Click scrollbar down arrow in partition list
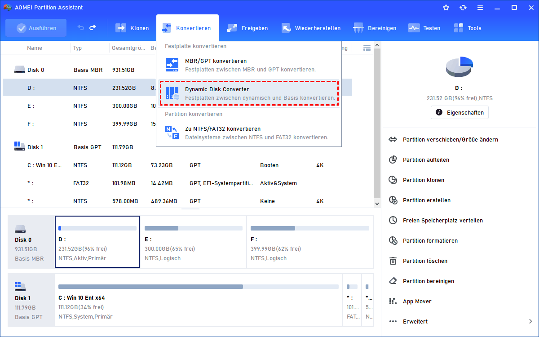The width and height of the screenshot is (539, 337). (377, 204)
